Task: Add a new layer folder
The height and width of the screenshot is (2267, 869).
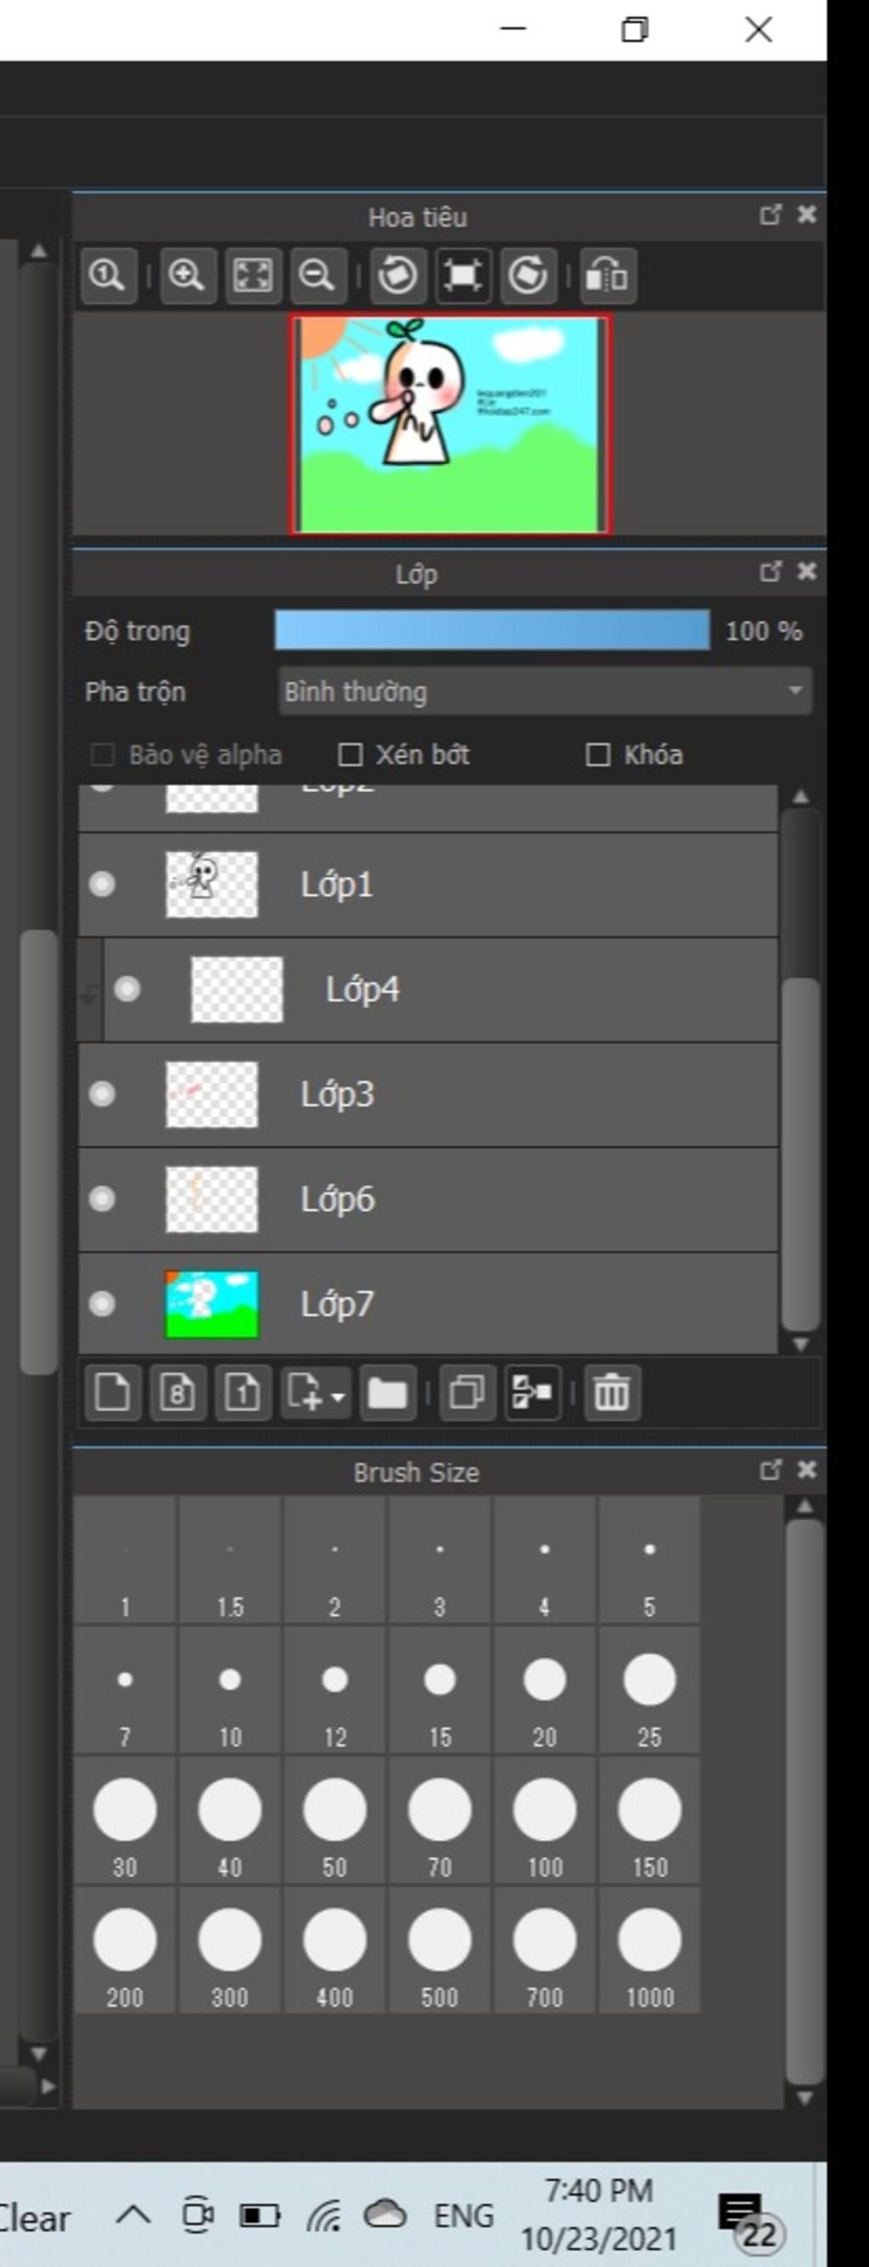Action: pos(387,1392)
